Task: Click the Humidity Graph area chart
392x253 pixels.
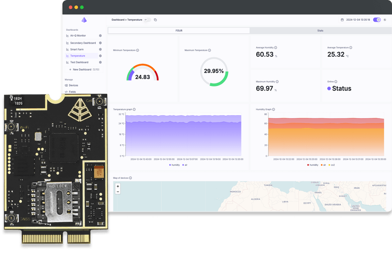Action: [326, 137]
